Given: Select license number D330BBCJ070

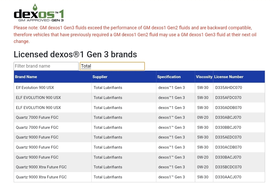Looking at the screenshot, I should click(x=228, y=127).
